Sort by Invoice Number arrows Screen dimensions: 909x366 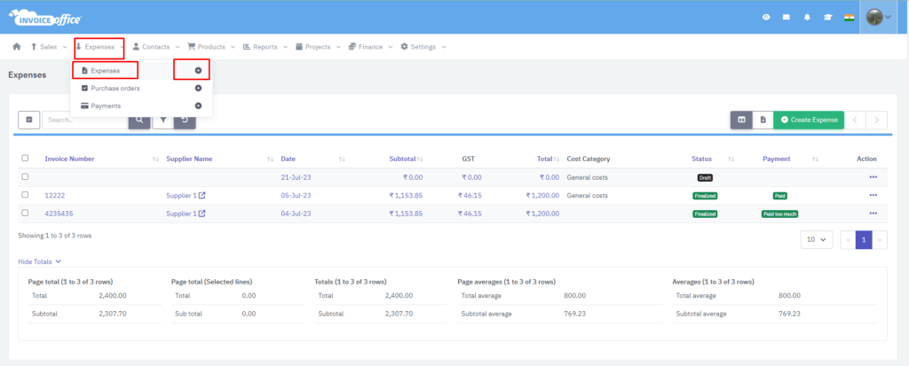point(155,160)
